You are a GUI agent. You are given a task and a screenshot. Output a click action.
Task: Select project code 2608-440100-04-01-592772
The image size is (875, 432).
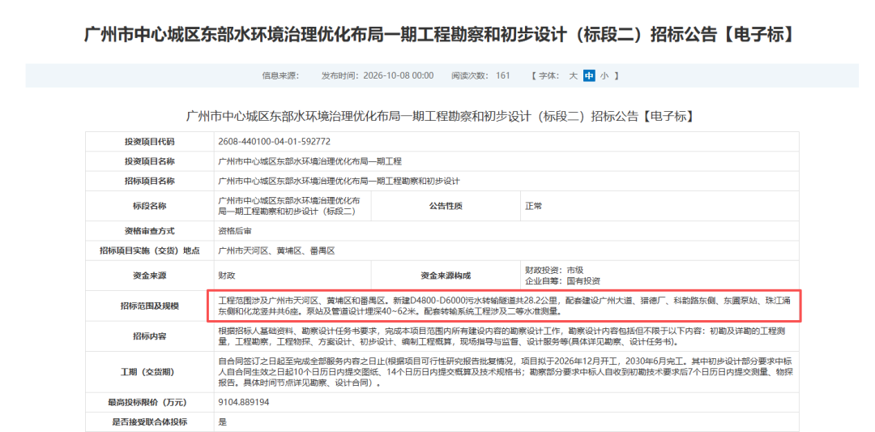[x=274, y=142]
